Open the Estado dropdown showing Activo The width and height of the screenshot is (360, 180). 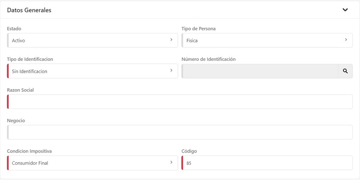(x=89, y=41)
